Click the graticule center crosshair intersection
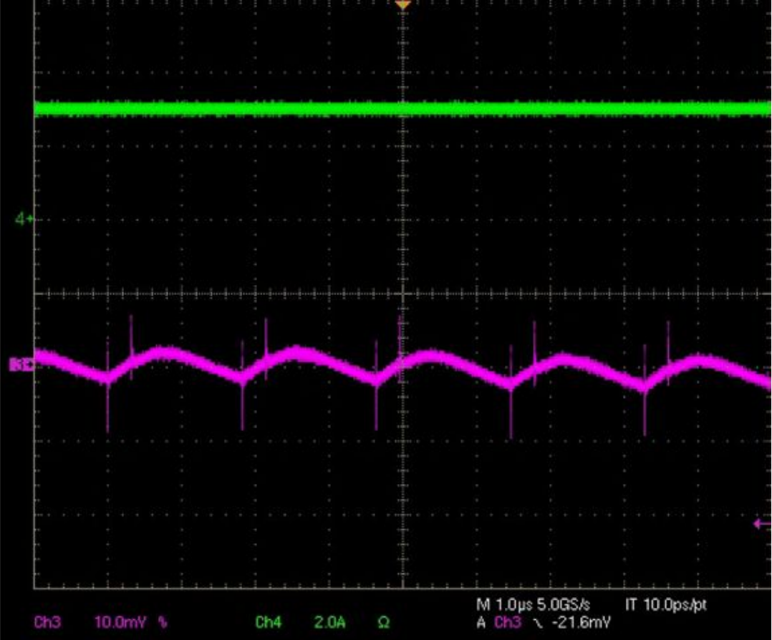Viewport: 772px width, 640px height. [403, 294]
